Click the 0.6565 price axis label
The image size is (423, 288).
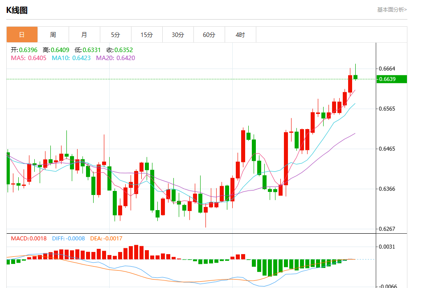click(387, 109)
